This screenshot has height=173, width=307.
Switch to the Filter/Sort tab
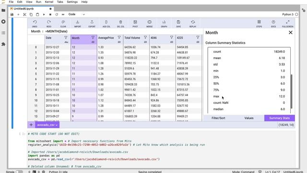[x=218, y=118]
